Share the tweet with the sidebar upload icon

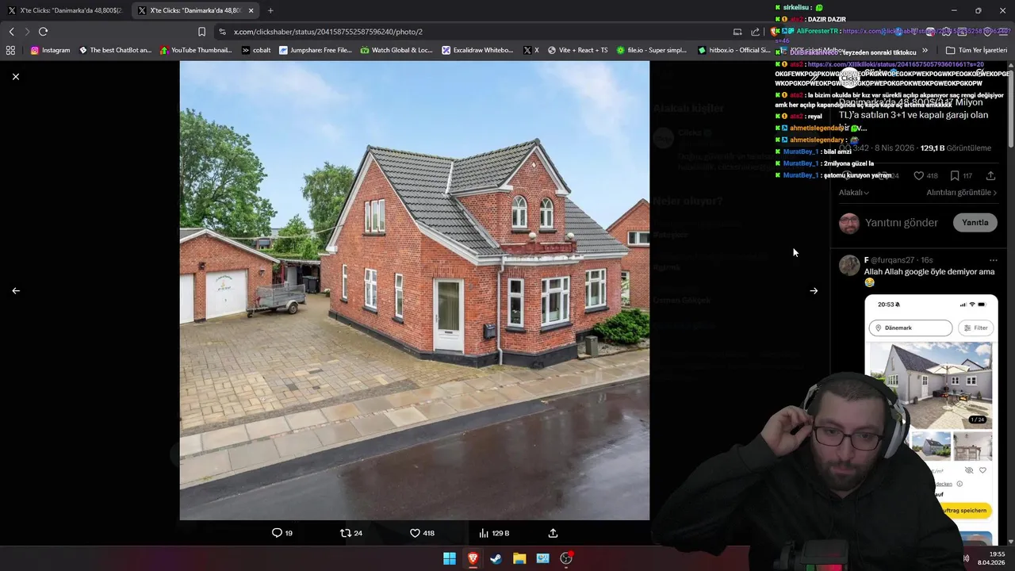tap(990, 175)
